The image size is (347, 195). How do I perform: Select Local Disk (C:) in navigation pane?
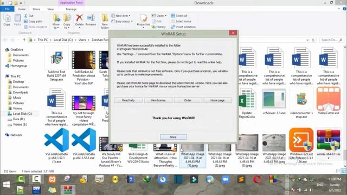point(20,114)
